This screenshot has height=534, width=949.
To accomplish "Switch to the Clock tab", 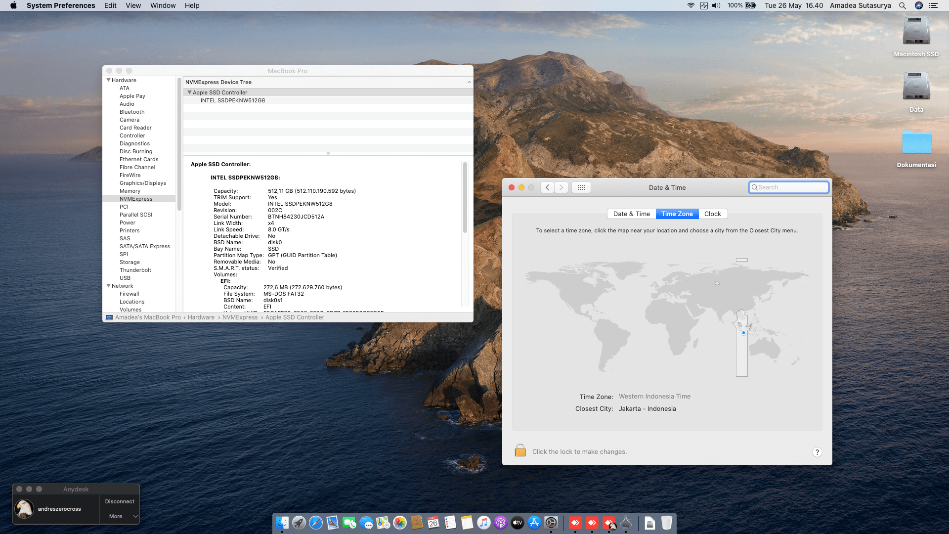I will [712, 214].
